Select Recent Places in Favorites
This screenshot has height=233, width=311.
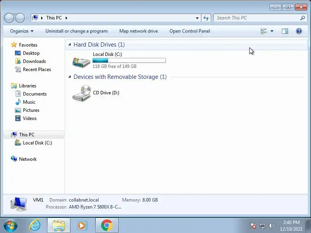[37, 70]
